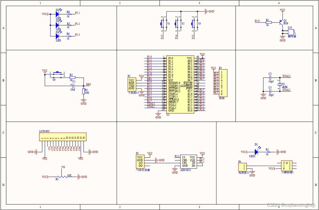
Task: Select the six-pin switch block
Action: pos(286,166)
